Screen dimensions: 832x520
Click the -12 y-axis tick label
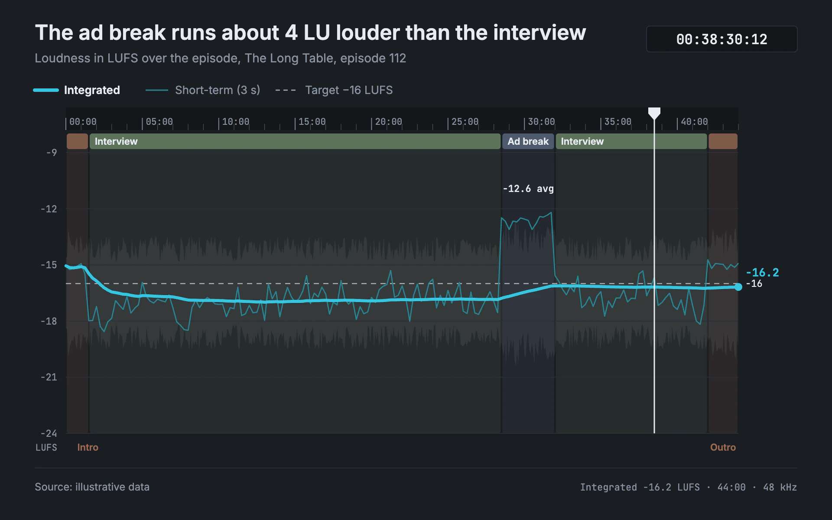(49, 209)
